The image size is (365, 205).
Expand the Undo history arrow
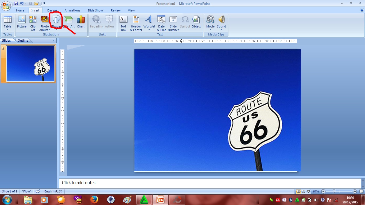coord(26,3)
